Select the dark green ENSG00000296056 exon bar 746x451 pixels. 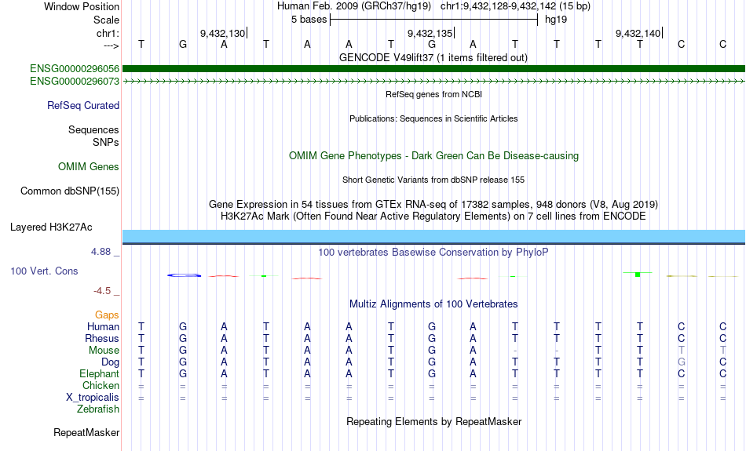tap(433, 68)
